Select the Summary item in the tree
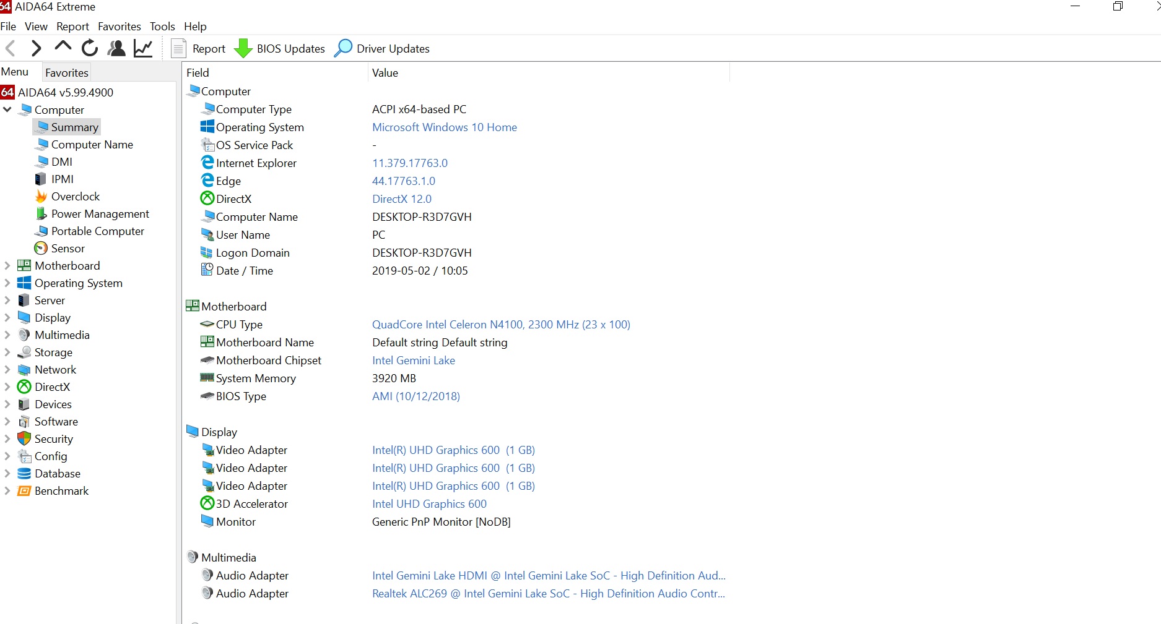The image size is (1161, 624). coord(66,127)
